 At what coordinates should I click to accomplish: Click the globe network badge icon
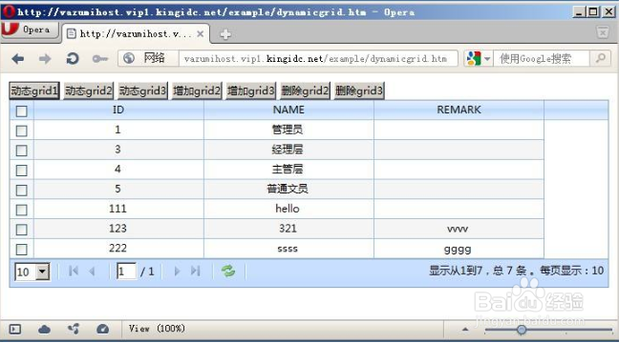point(129,59)
